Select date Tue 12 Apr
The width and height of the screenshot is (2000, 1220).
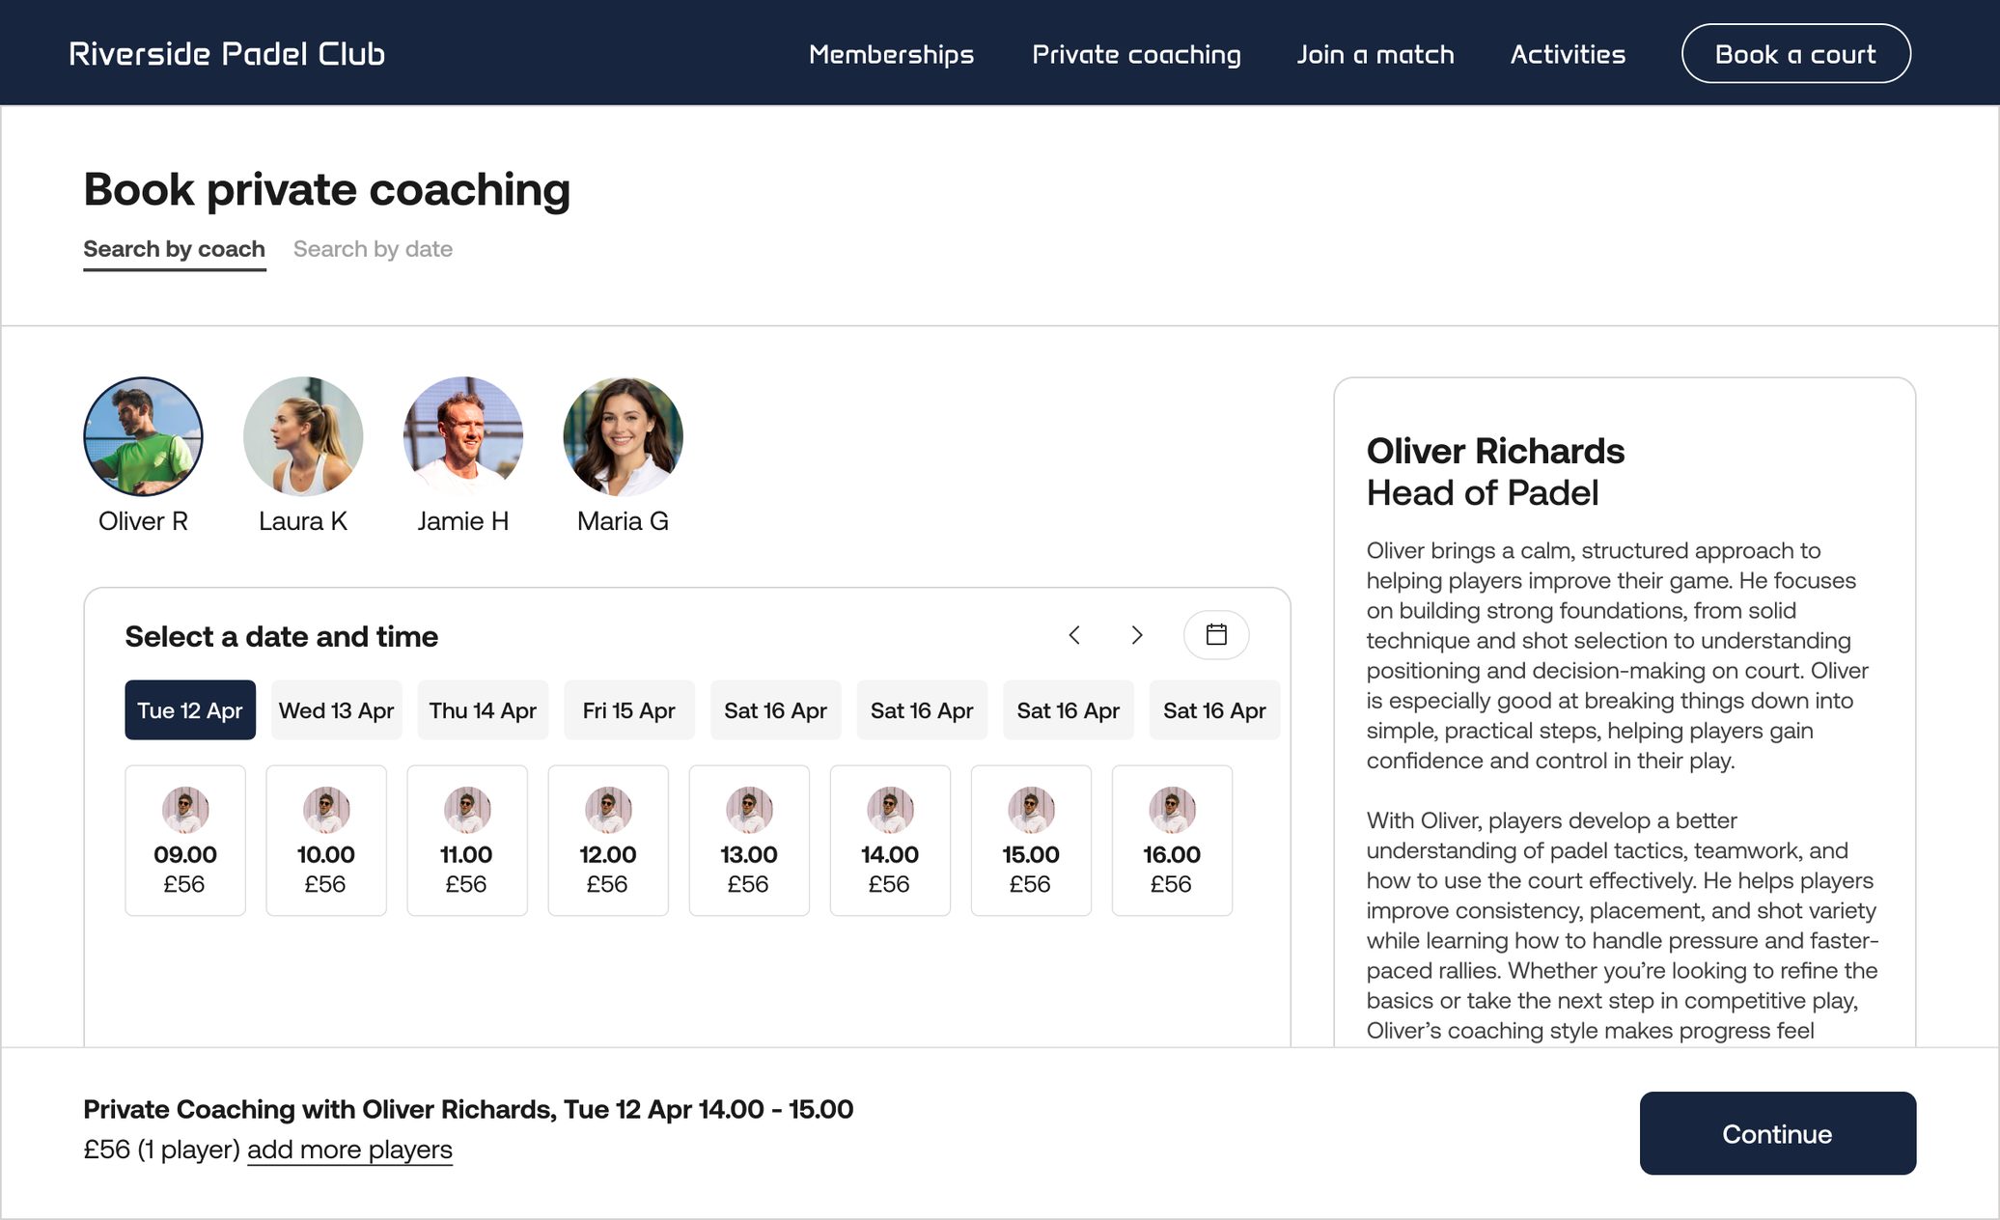pyautogui.click(x=190, y=710)
